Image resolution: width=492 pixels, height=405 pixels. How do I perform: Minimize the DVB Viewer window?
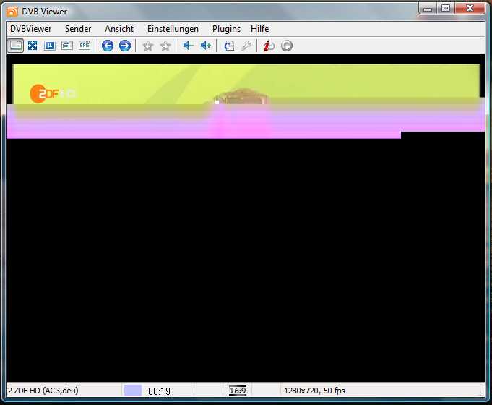click(x=428, y=9)
